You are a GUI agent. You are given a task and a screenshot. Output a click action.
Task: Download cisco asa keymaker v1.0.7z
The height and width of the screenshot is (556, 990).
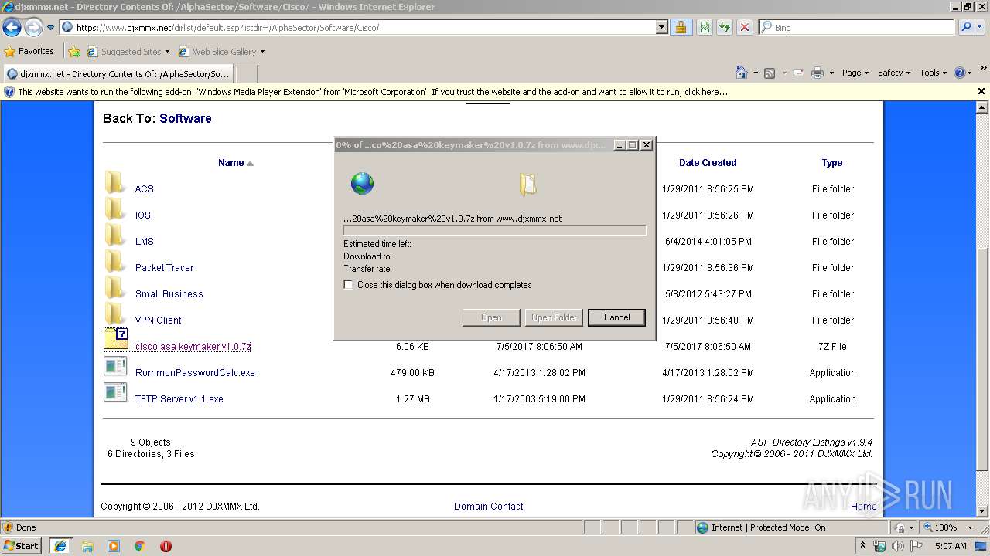(x=193, y=347)
